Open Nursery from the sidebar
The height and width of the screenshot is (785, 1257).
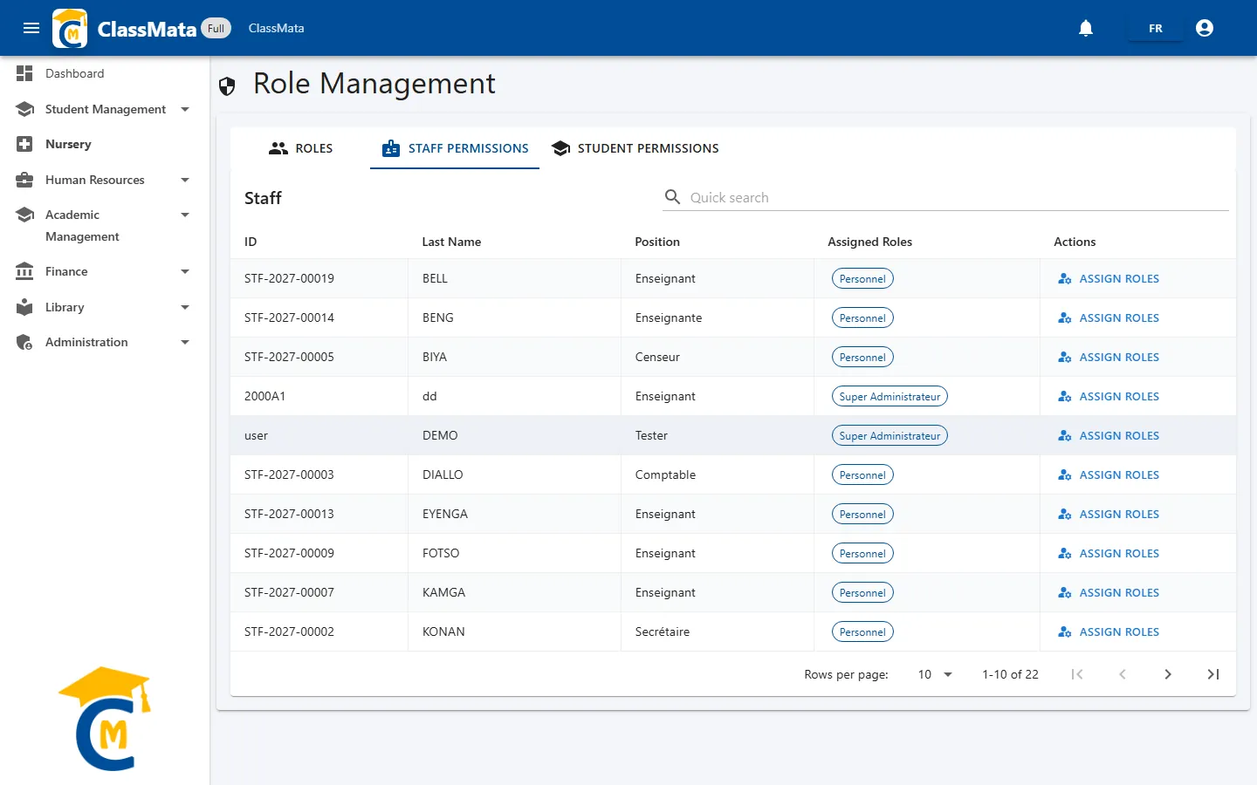click(x=105, y=144)
